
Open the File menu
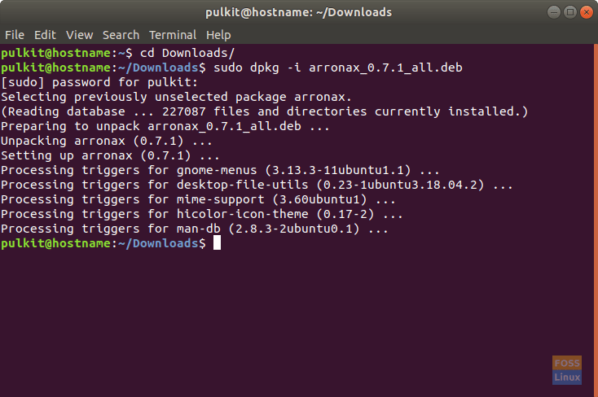click(15, 35)
